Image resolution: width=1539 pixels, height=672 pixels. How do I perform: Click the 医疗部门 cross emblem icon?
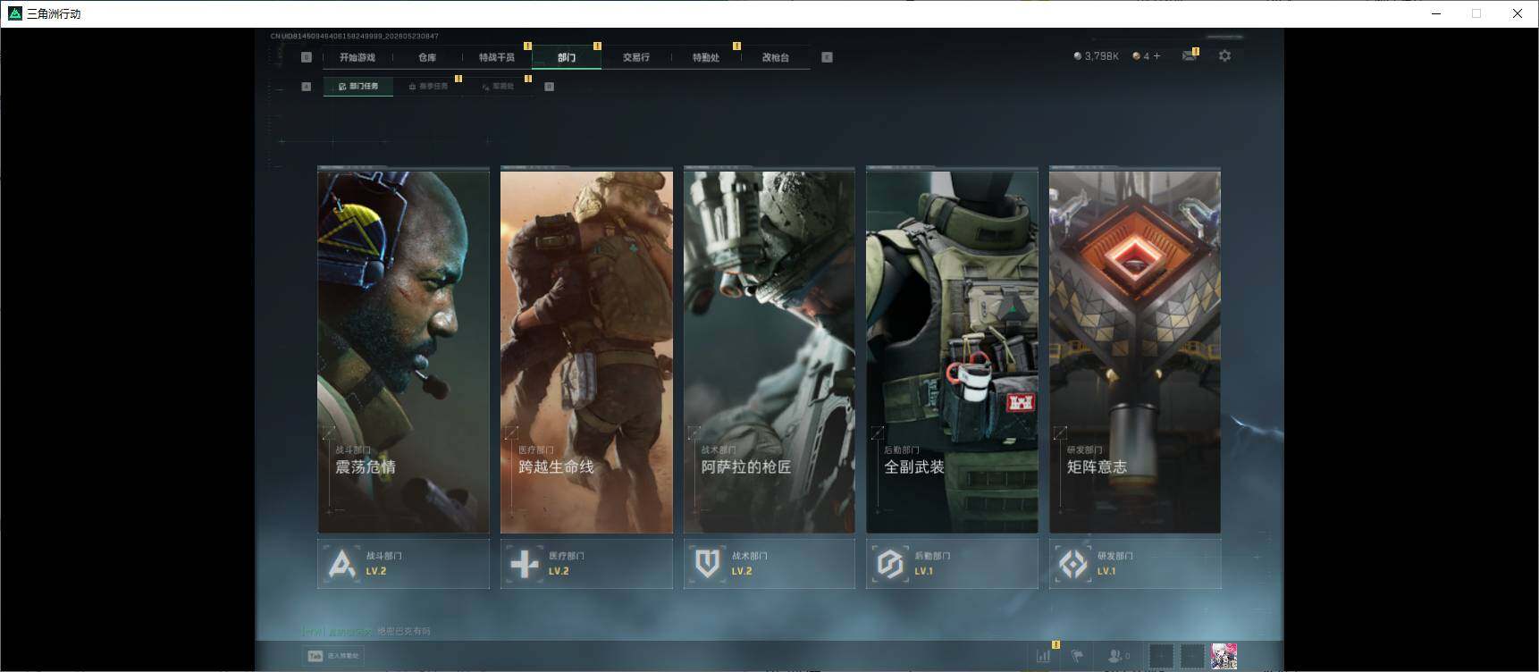[x=525, y=564]
